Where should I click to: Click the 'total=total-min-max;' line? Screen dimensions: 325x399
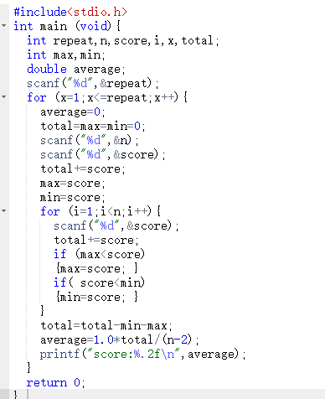[x=106, y=326]
